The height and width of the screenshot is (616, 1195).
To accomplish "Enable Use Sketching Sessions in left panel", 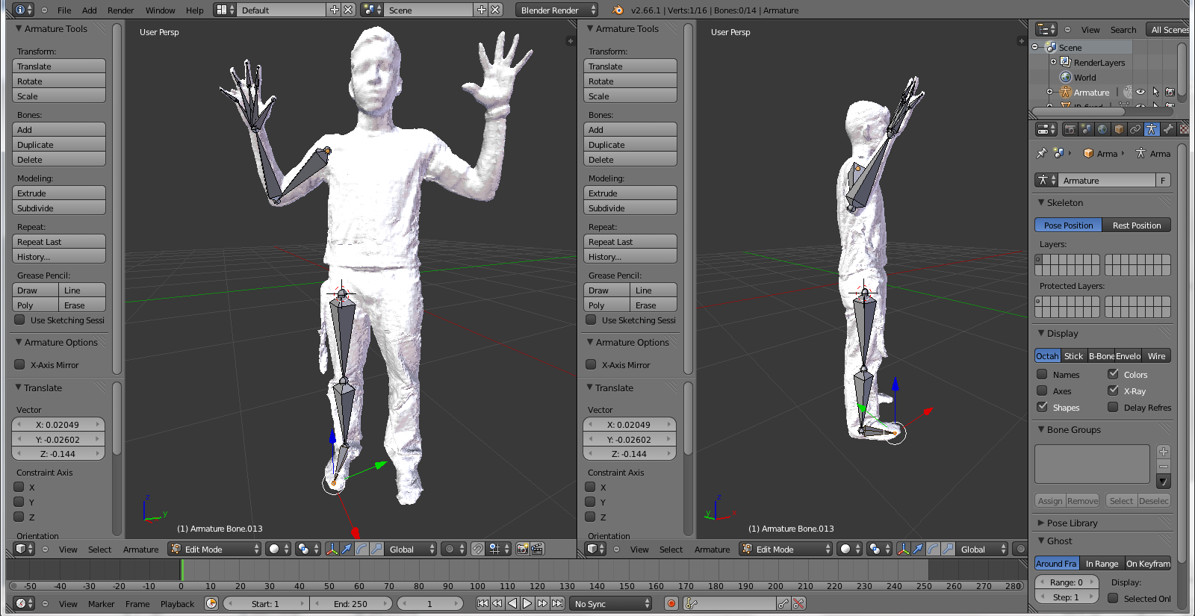I will point(20,320).
